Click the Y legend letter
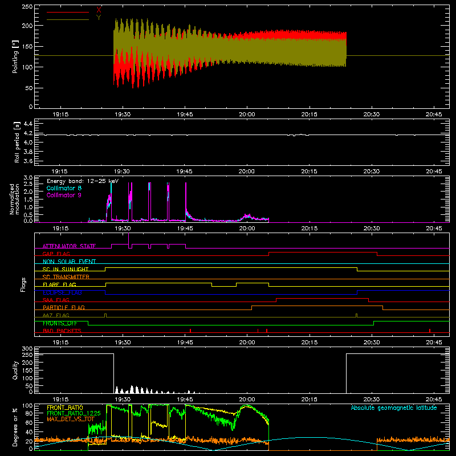 pyautogui.click(x=99, y=18)
